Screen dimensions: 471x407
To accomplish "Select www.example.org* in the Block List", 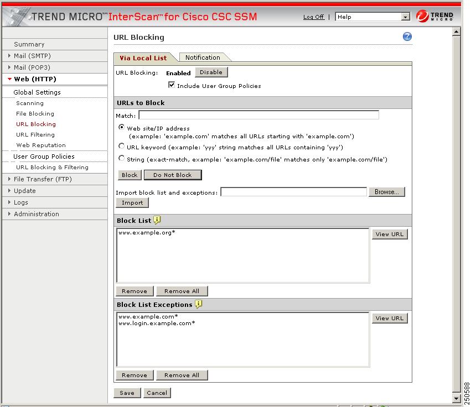I will pyautogui.click(x=147, y=233).
